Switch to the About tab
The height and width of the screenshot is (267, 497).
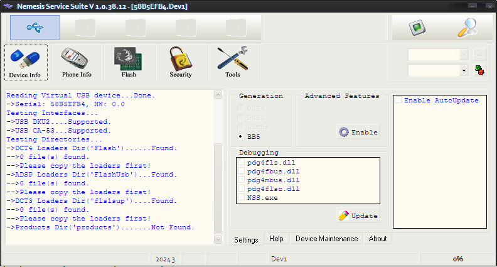(x=378, y=239)
